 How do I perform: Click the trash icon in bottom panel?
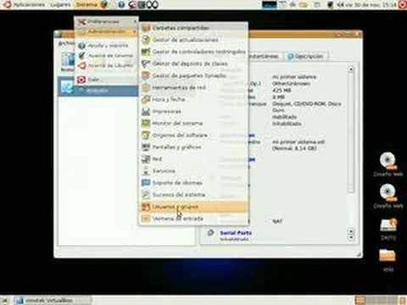click(403, 301)
